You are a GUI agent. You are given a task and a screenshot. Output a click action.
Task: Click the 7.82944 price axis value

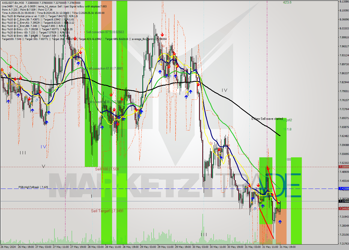[x=344, y=82]
